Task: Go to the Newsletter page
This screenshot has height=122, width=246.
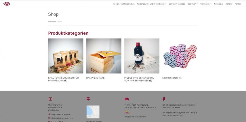Action: [218, 4]
